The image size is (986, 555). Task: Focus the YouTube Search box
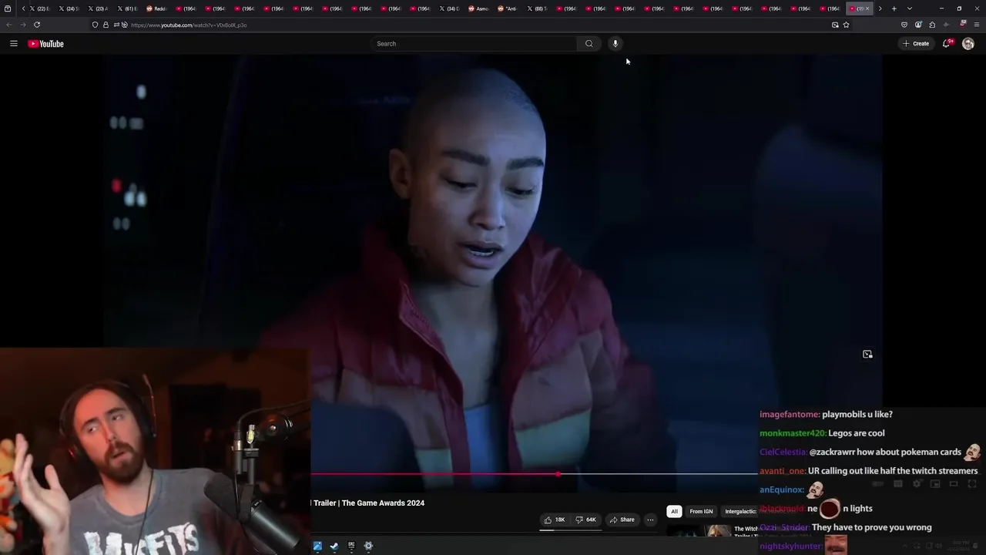coord(475,44)
